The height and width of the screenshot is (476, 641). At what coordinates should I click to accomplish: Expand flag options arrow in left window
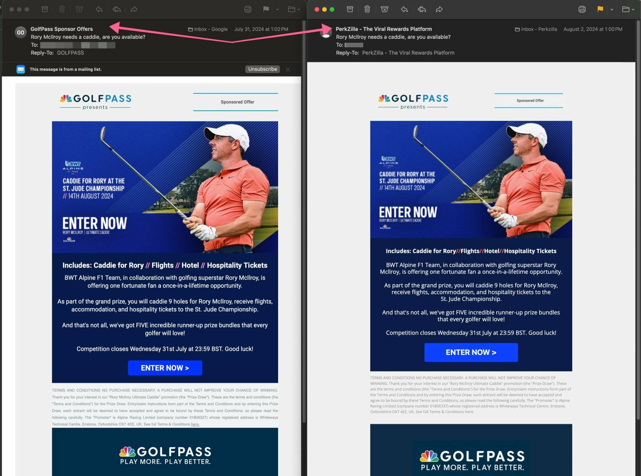(277, 10)
